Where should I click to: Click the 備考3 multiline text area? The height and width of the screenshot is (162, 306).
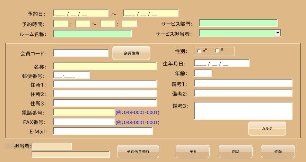pos(243,111)
